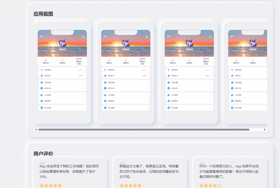Expand the 金币提现 row chevron

(x=84, y=95)
